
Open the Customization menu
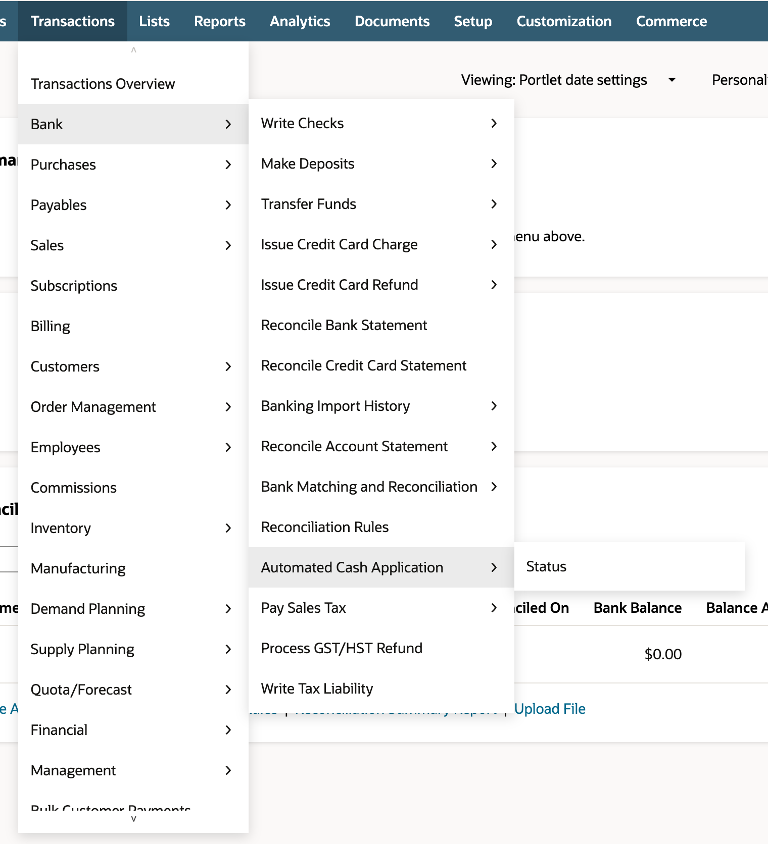pos(564,21)
